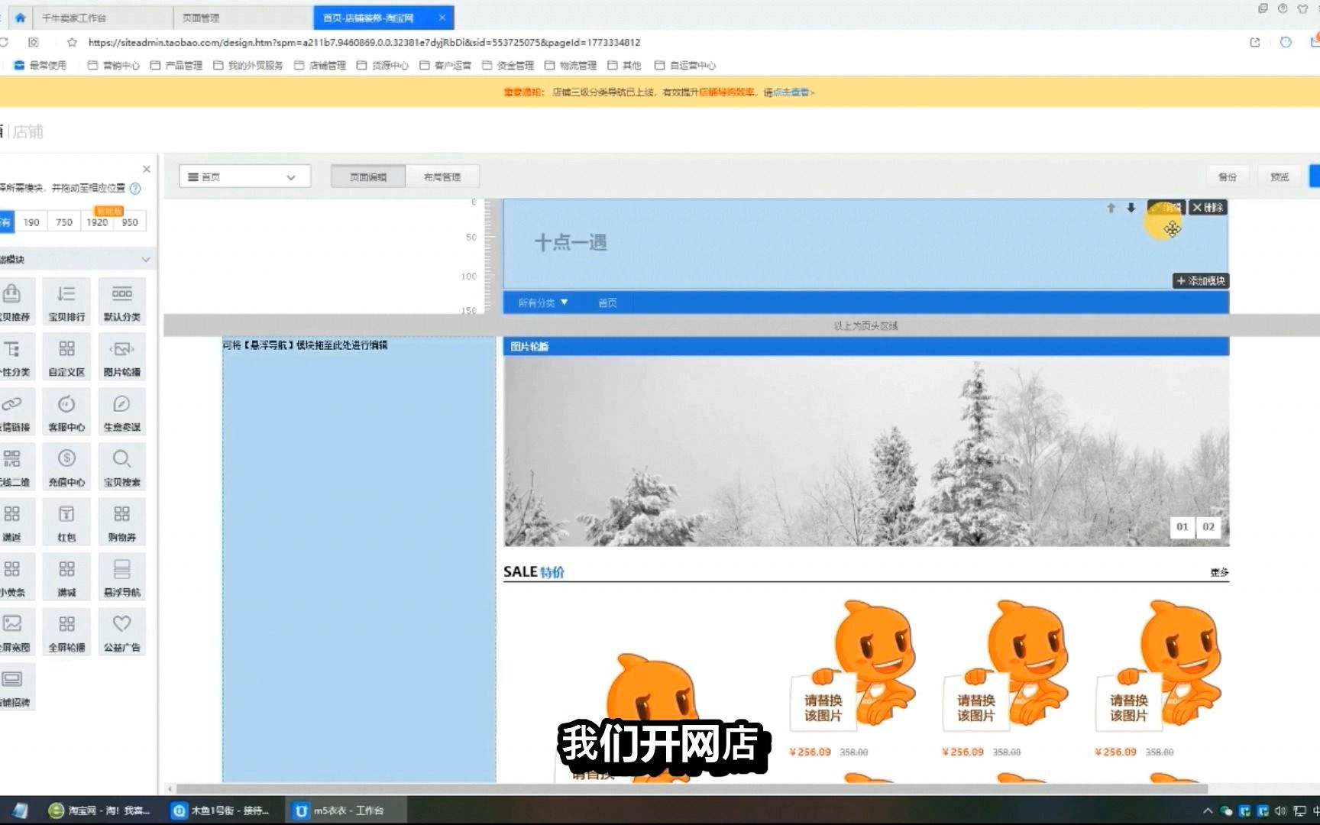This screenshot has width=1320, height=825.
Task: Click the 预览 button
Action: [x=1280, y=176]
